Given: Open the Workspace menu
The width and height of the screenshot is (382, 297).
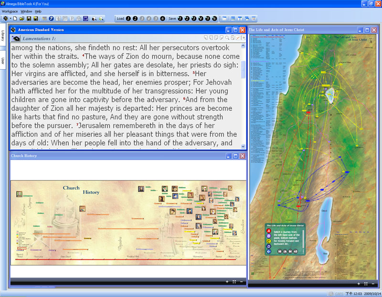Looking at the screenshot, I should [x=10, y=11].
